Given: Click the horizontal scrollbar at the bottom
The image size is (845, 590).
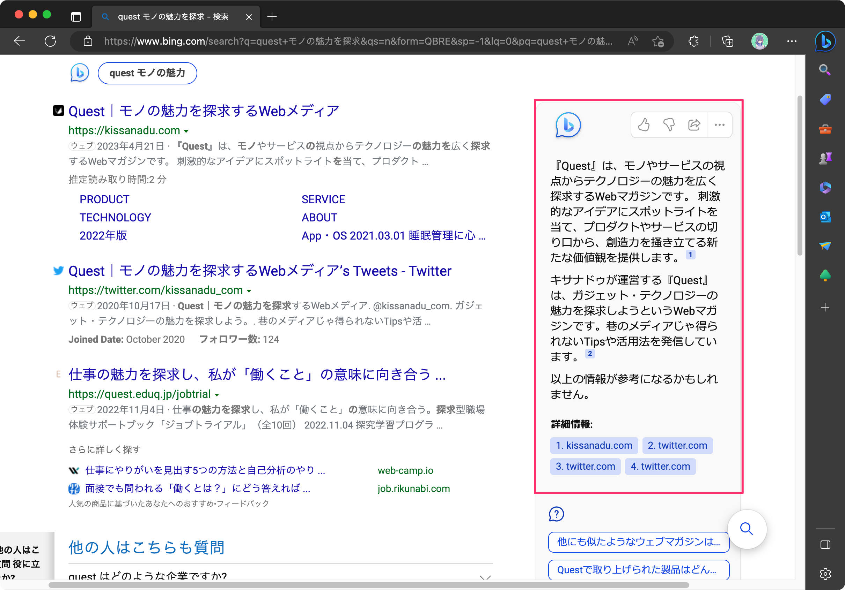Looking at the screenshot, I should click(368, 585).
